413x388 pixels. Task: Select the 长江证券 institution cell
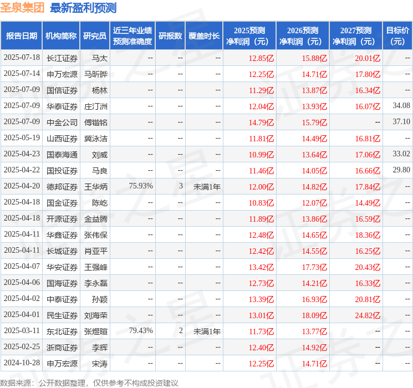coord(62,58)
